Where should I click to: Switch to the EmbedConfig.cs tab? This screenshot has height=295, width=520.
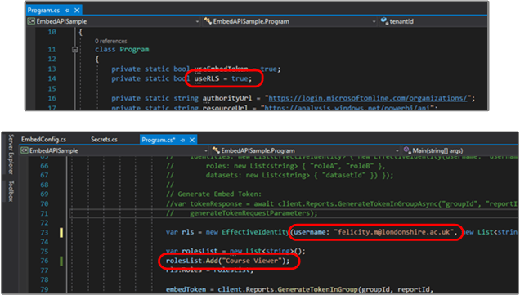[44, 140]
